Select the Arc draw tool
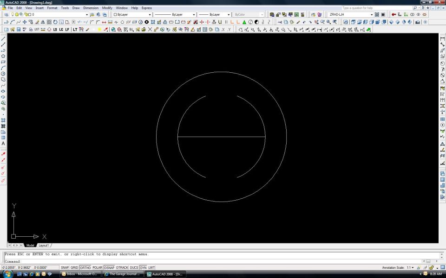Viewport: 446px width, 278px height. coord(3,68)
